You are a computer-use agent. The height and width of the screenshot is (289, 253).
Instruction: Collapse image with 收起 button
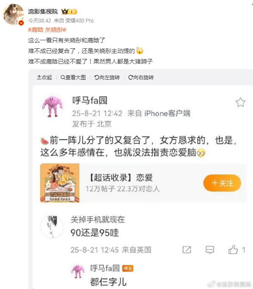[x=44, y=78]
